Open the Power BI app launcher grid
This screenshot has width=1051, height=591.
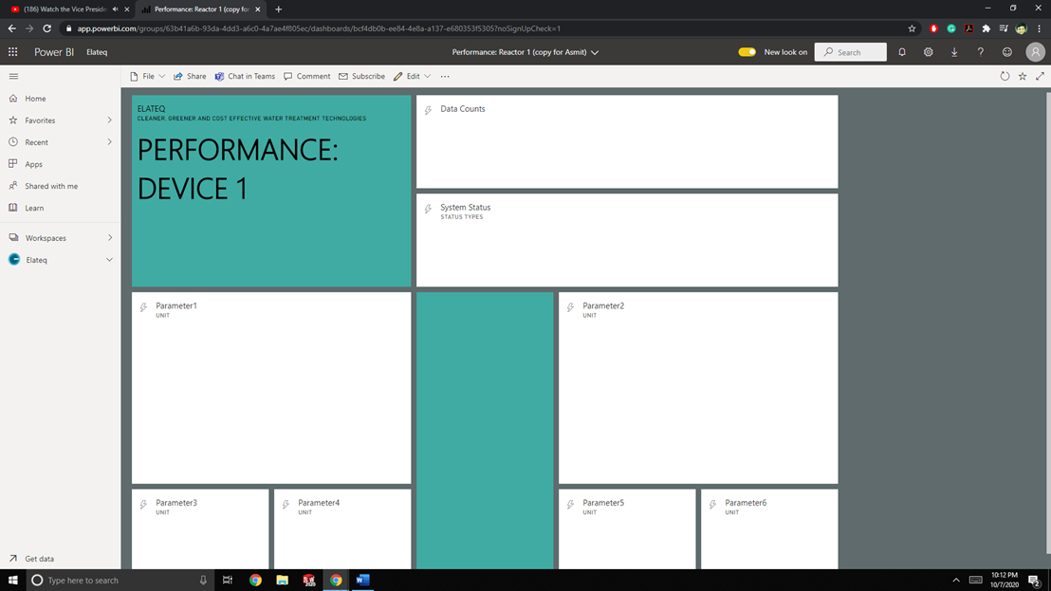(x=12, y=51)
